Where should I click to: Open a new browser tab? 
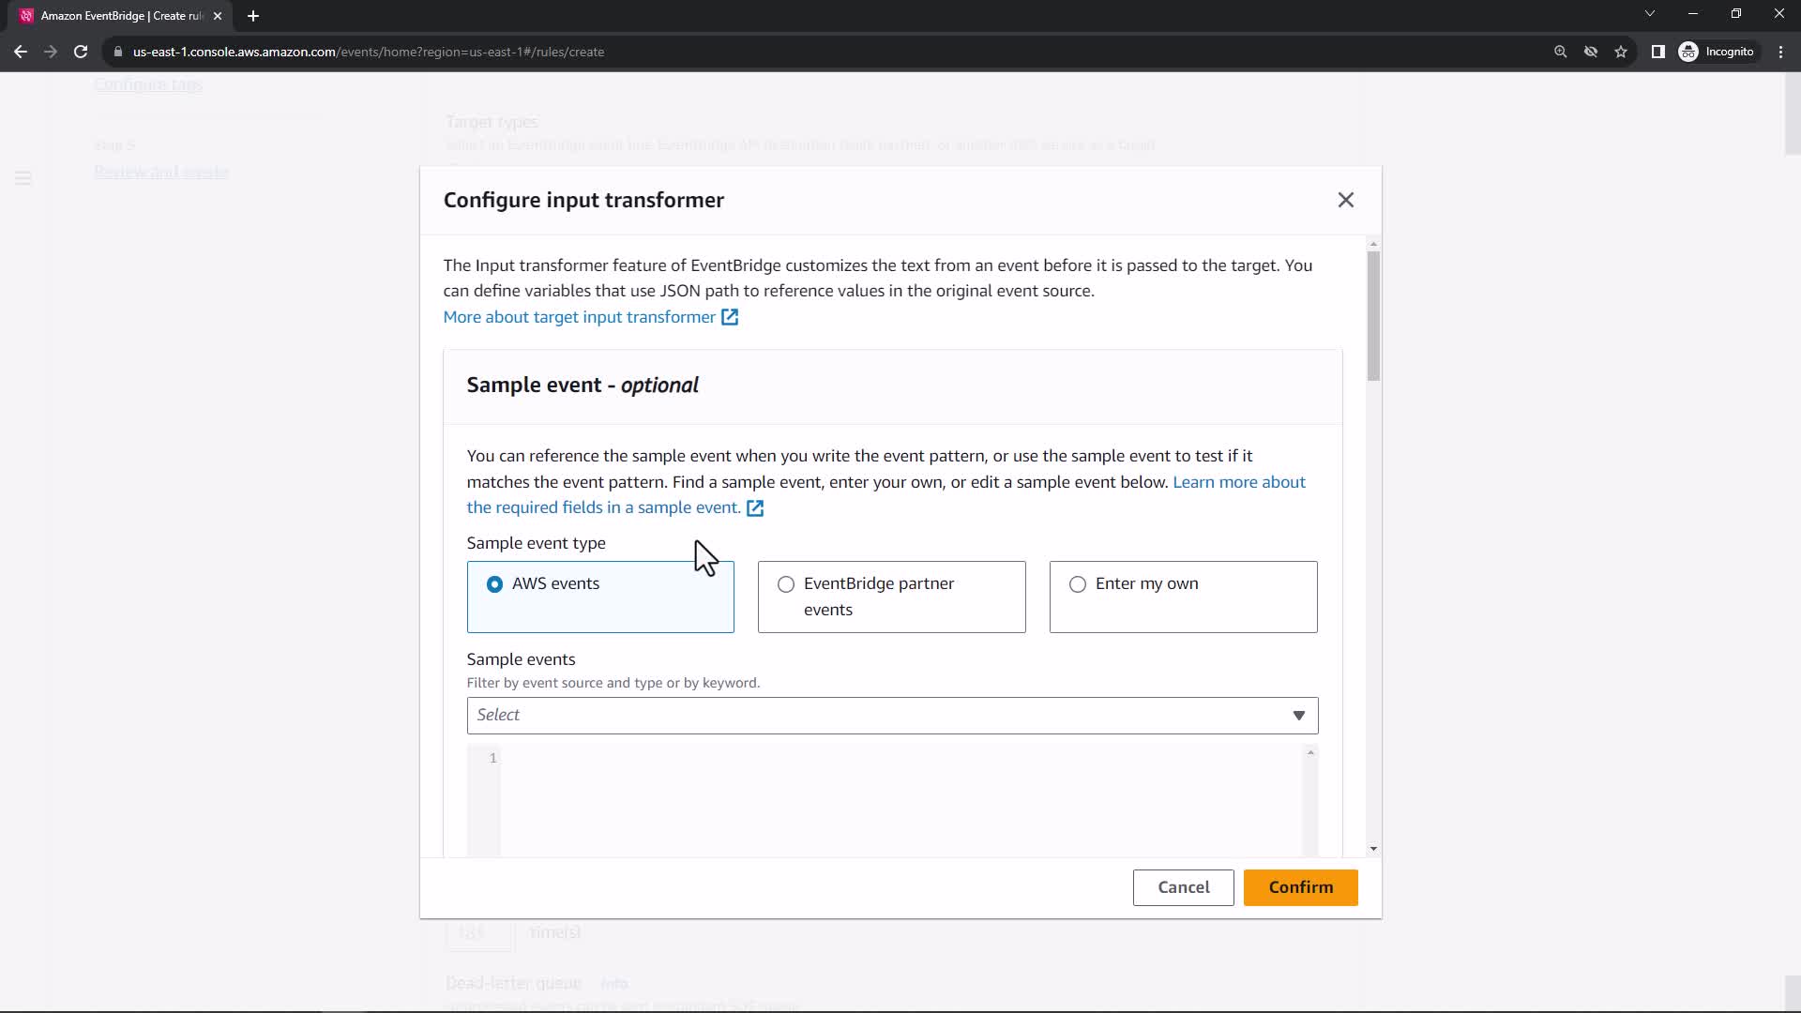pyautogui.click(x=253, y=16)
